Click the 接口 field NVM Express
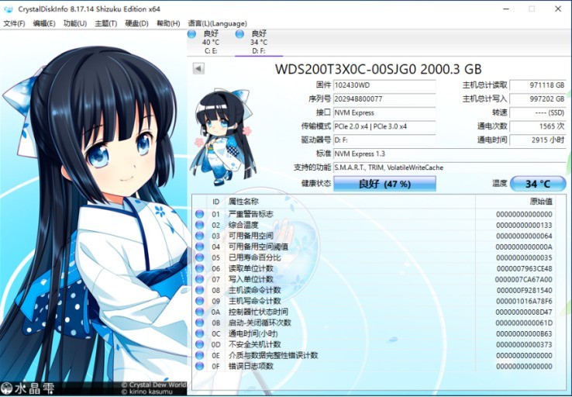 pos(384,112)
